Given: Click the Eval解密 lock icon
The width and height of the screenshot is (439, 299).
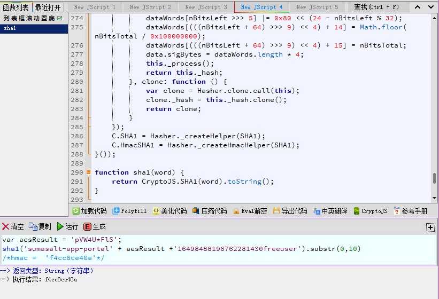Looking at the screenshot, I should 236,211.
